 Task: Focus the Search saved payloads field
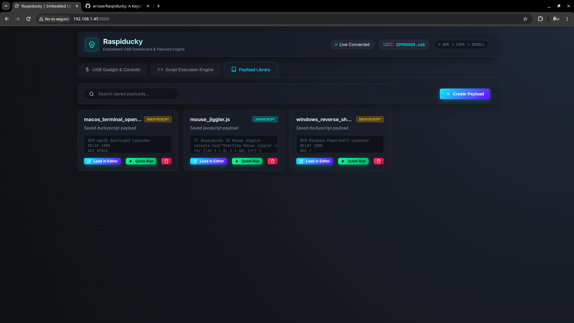(132, 94)
